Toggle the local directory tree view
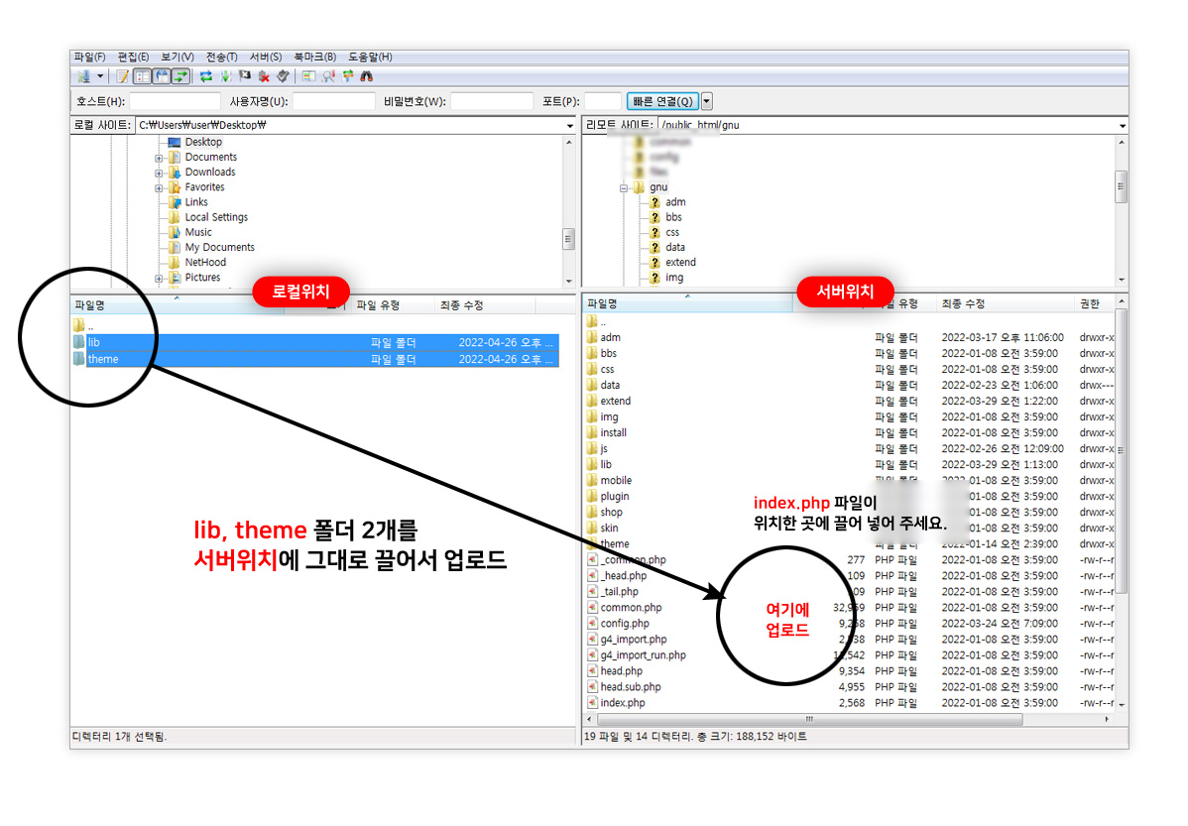The image size is (1188, 826). pos(142,76)
